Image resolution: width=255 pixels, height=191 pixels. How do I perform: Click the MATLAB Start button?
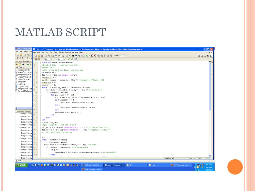(19, 161)
